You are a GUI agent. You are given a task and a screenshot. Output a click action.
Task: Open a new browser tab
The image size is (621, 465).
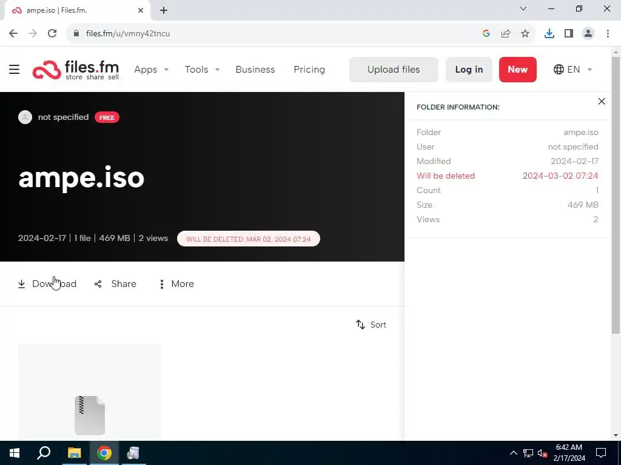pyautogui.click(x=164, y=11)
